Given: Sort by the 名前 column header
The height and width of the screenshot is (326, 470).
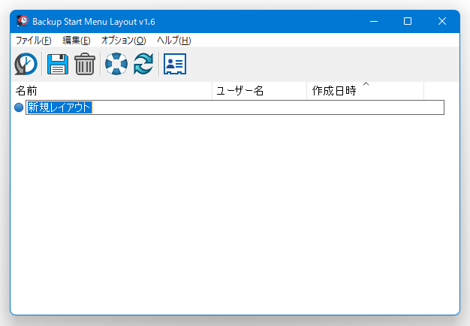Looking at the screenshot, I should coord(112,91).
